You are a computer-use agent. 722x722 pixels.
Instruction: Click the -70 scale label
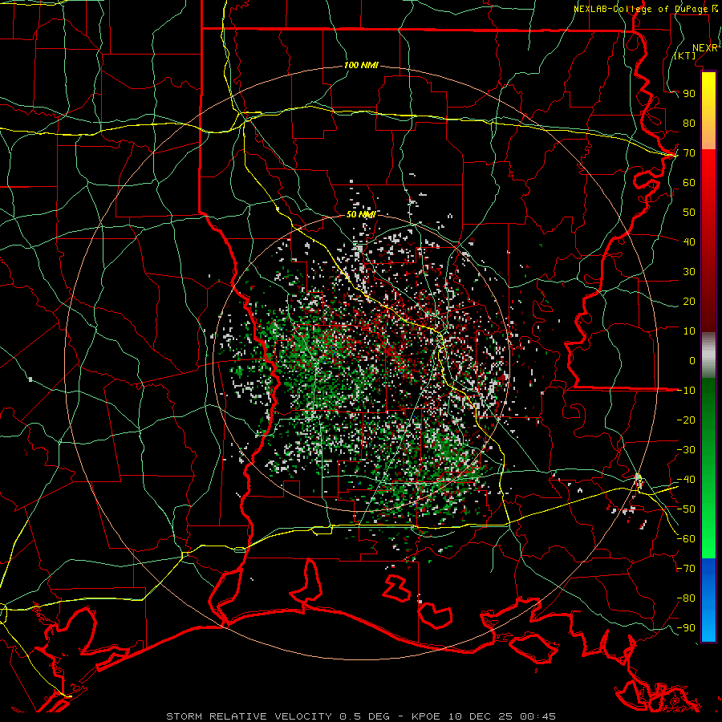point(686,569)
